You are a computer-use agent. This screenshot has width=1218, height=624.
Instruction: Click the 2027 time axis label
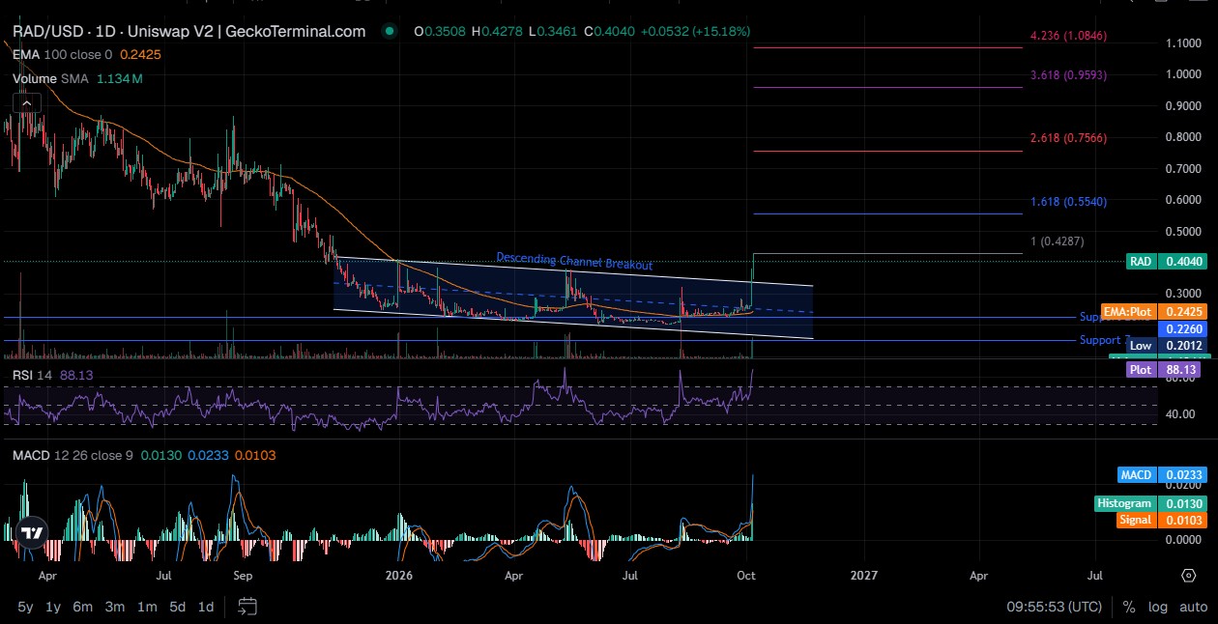click(x=863, y=575)
